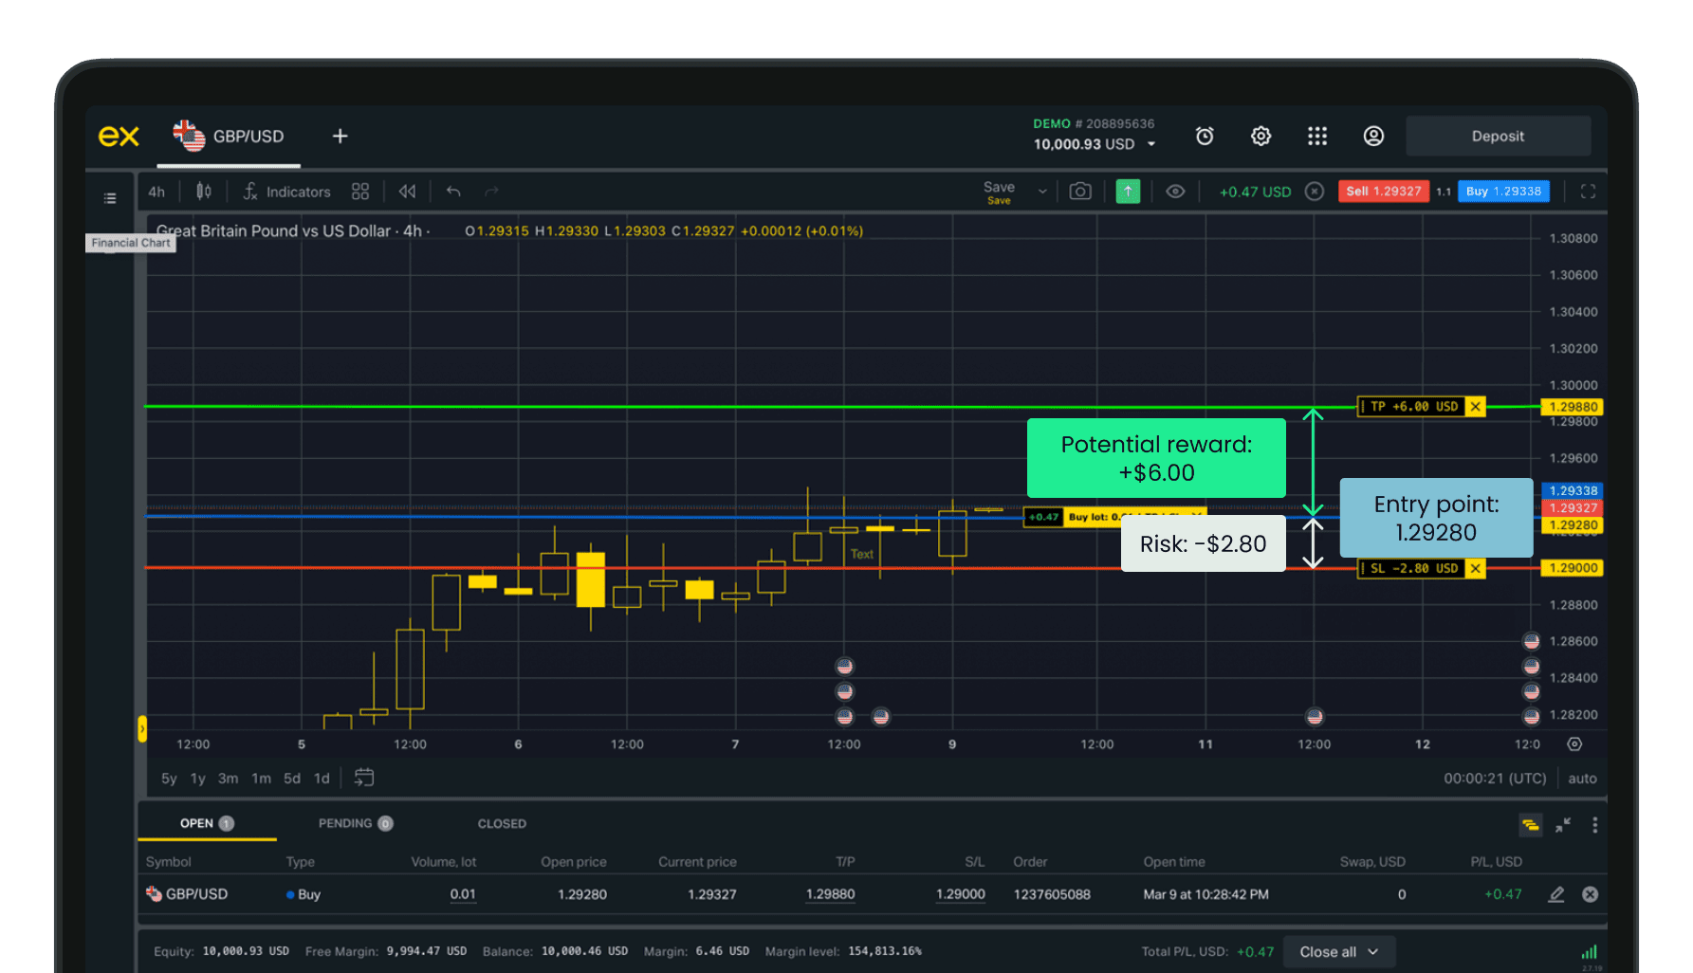Viewport: 1693px width, 973px height.
Task: Click the undo arrow in chart toolbar
Action: pyautogui.click(x=453, y=192)
